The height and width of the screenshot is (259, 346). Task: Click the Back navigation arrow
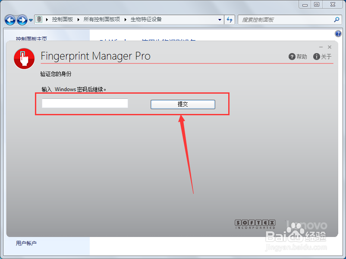pos(10,20)
